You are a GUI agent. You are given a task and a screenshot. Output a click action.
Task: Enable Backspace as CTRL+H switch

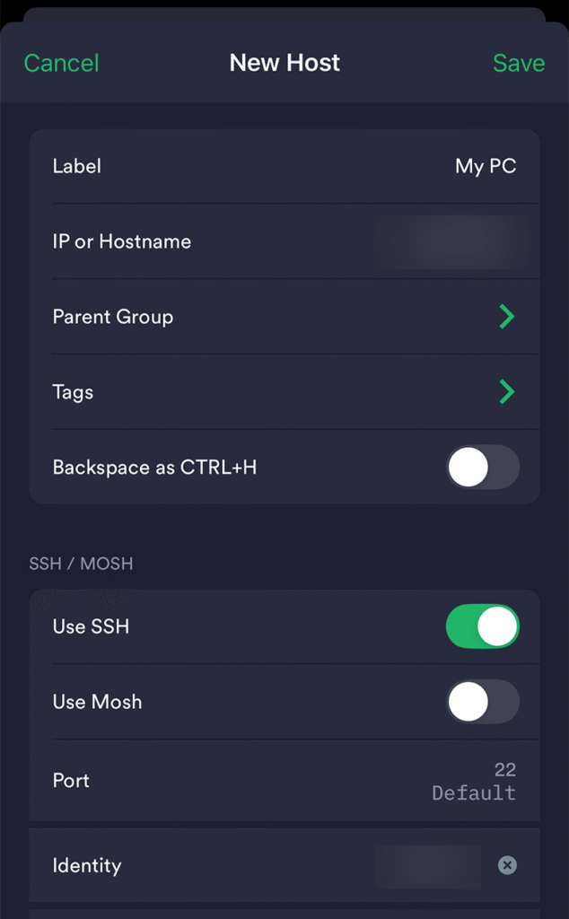coord(483,467)
